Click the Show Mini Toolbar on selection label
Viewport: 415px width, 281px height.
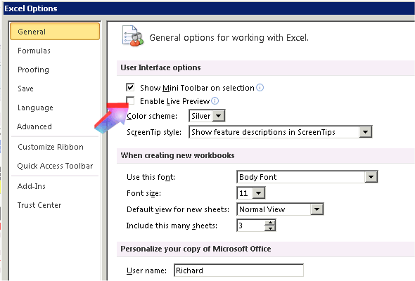[197, 88]
